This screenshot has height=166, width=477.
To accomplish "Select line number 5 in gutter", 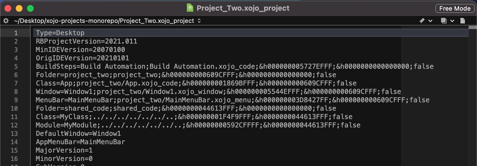I will coord(16,67).
